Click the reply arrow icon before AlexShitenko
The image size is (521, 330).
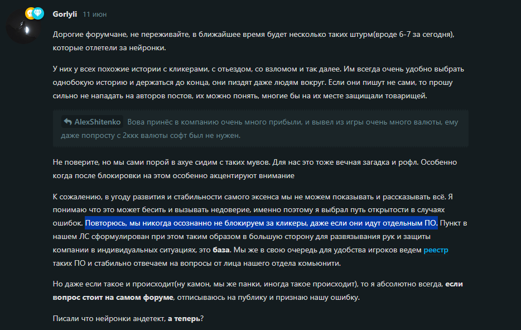68,122
